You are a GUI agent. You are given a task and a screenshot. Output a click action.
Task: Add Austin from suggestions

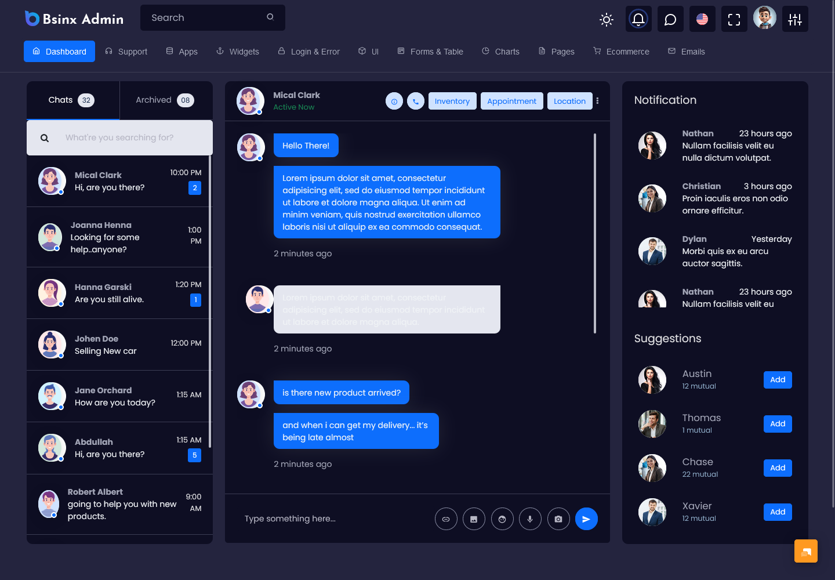click(x=778, y=379)
